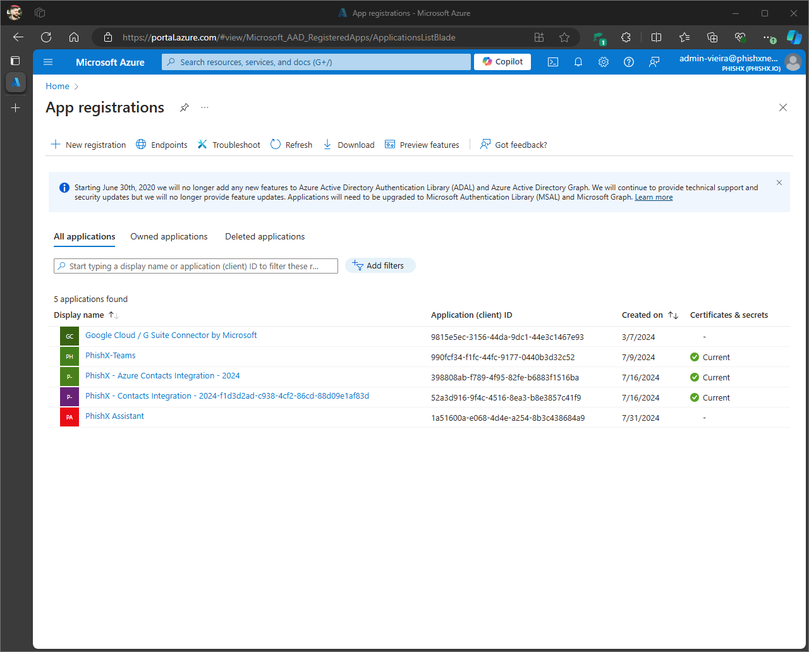Click the Current status for PhishX-Teams
Image resolution: width=809 pixels, height=652 pixels.
pyautogui.click(x=710, y=357)
